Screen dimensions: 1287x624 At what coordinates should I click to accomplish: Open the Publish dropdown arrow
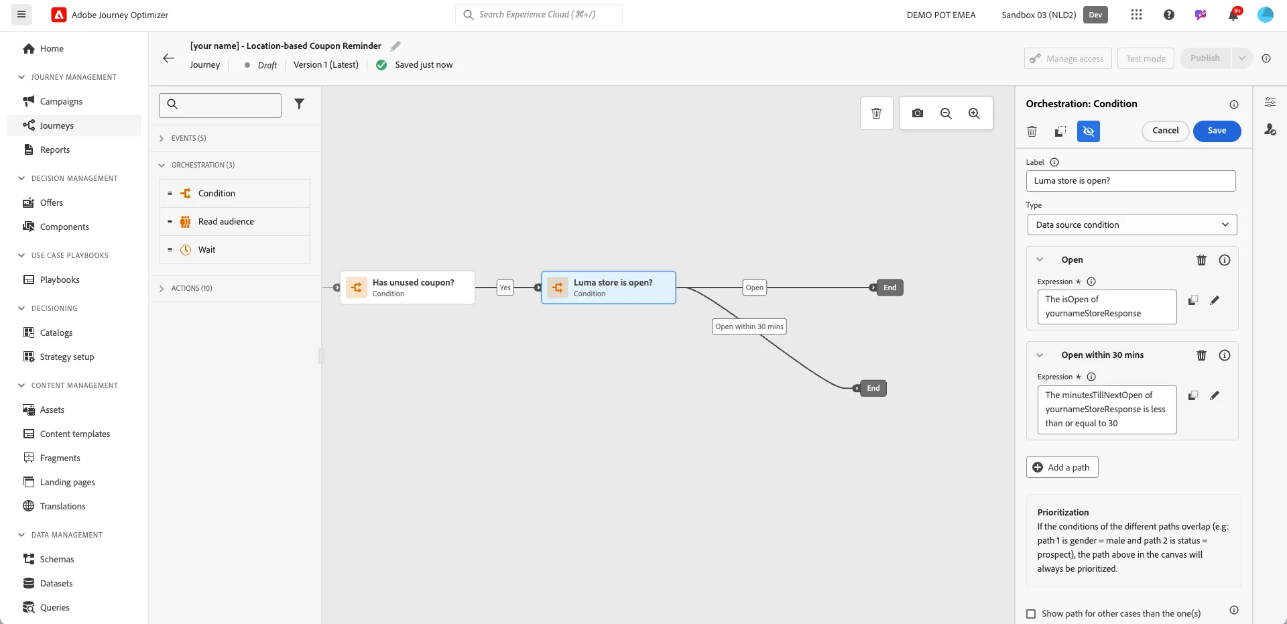click(x=1242, y=58)
